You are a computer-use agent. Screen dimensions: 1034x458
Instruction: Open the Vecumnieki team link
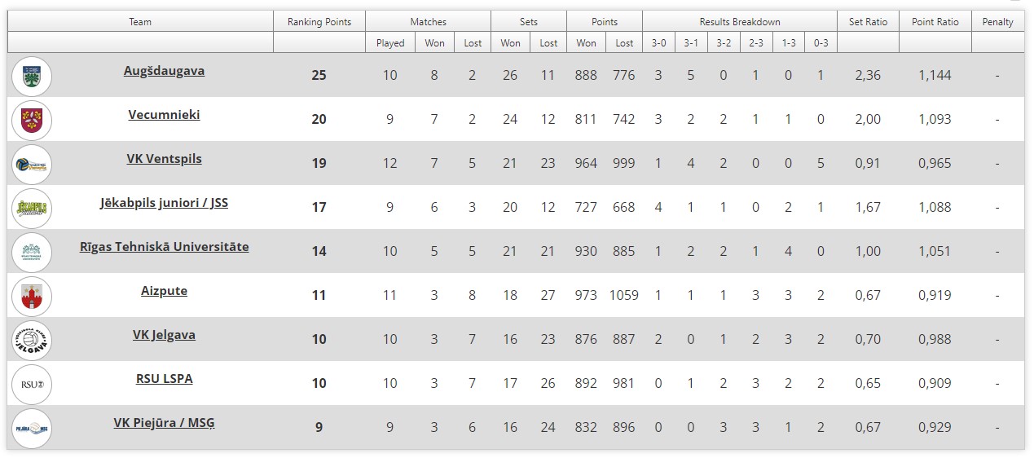164,115
